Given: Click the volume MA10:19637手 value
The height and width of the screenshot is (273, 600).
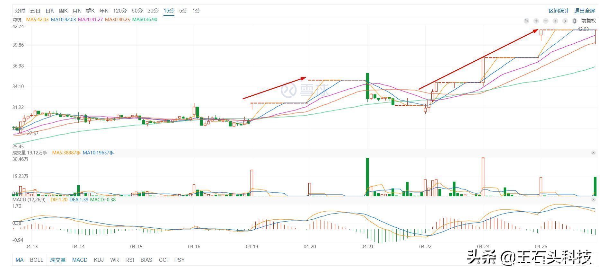Looking at the screenshot, I should tap(98, 153).
